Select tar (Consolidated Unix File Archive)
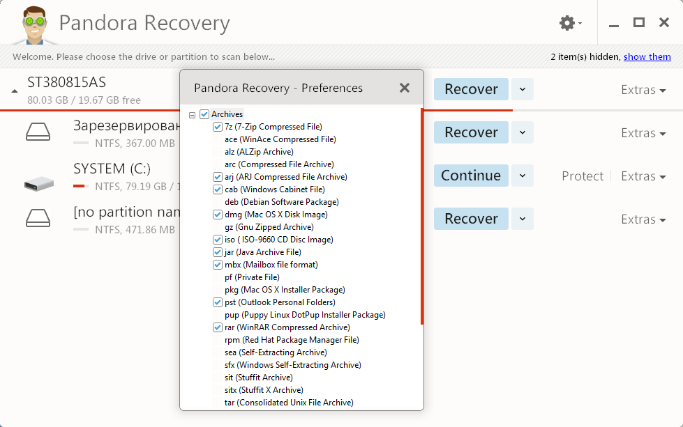The width and height of the screenshot is (683, 427). (289, 403)
